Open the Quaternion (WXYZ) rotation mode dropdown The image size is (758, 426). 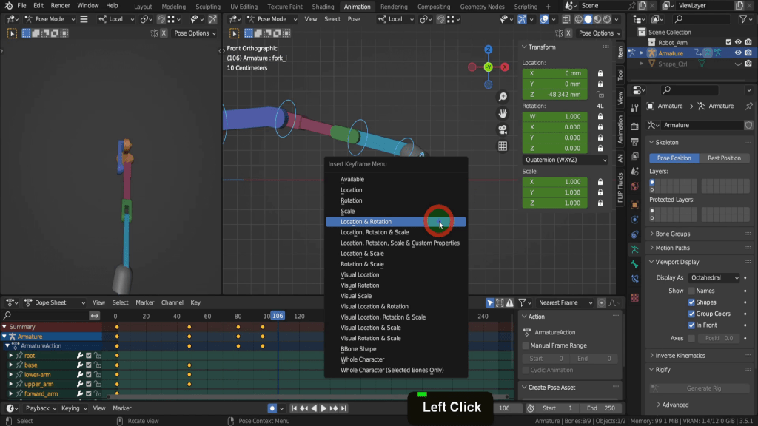(566, 160)
